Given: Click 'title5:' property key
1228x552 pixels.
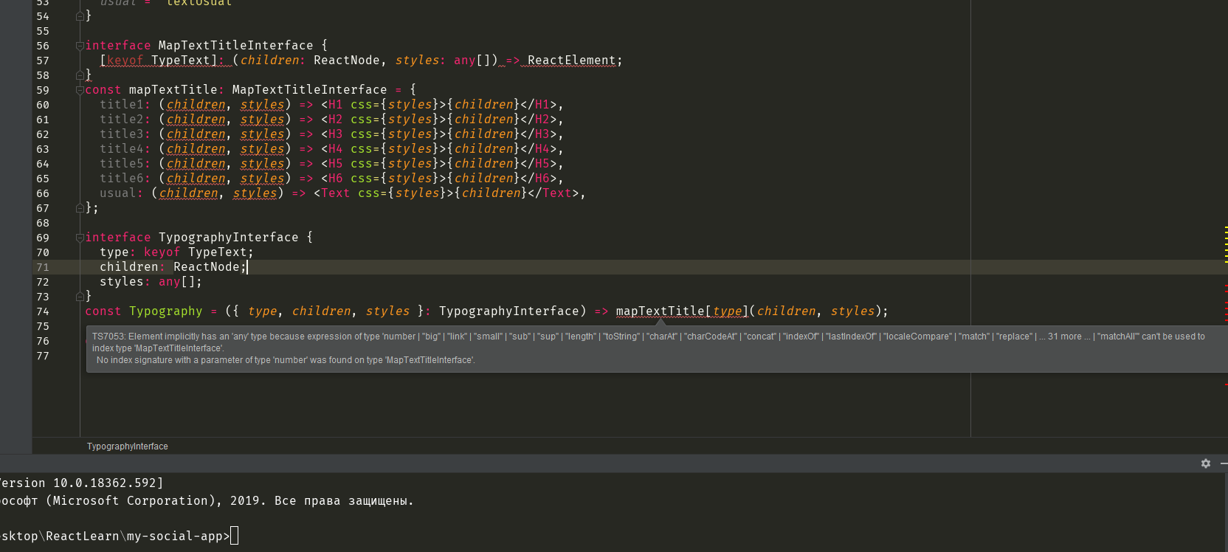Looking at the screenshot, I should point(125,164).
